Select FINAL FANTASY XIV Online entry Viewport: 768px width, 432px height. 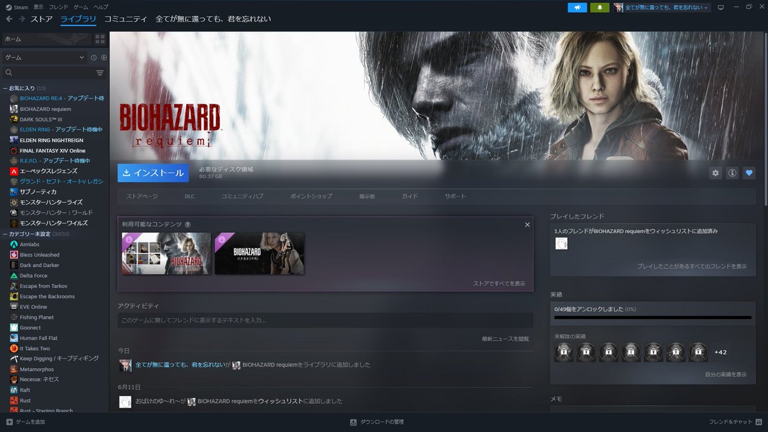point(52,150)
